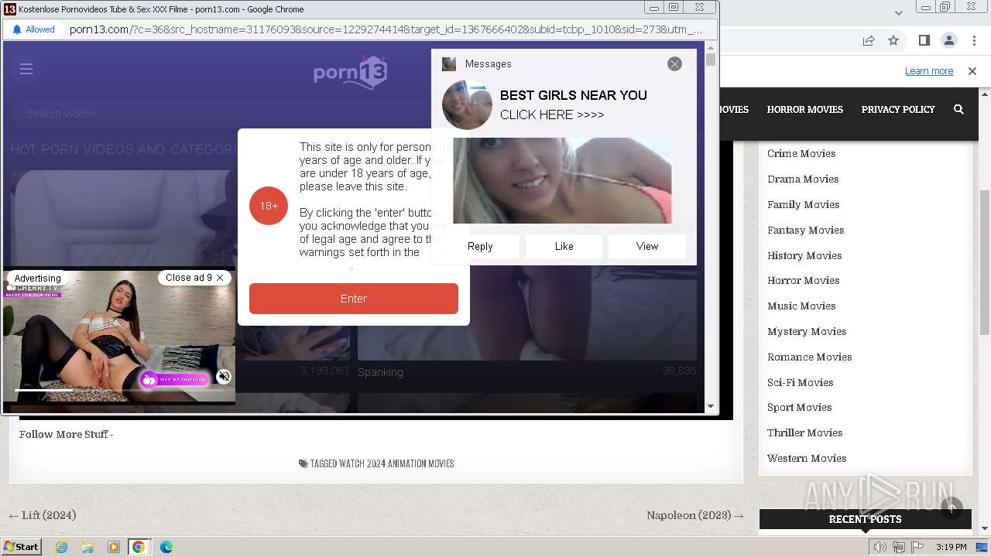The width and height of the screenshot is (991, 557).
Task: Open Fantasy Movies category
Action: pyautogui.click(x=805, y=230)
